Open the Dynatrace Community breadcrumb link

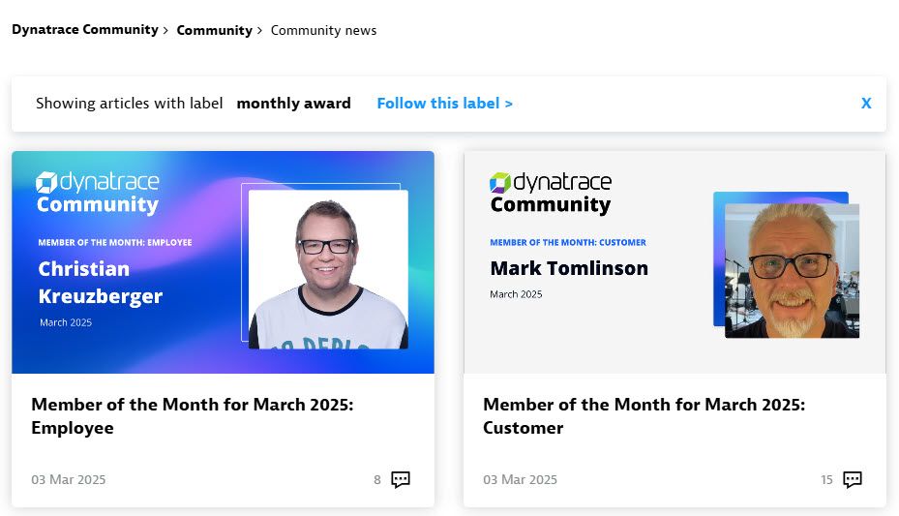click(x=85, y=30)
